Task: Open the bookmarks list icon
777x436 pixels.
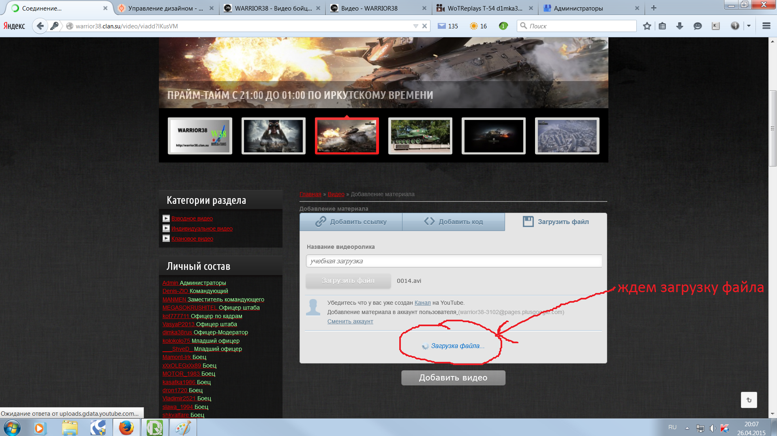Action: [x=662, y=26]
